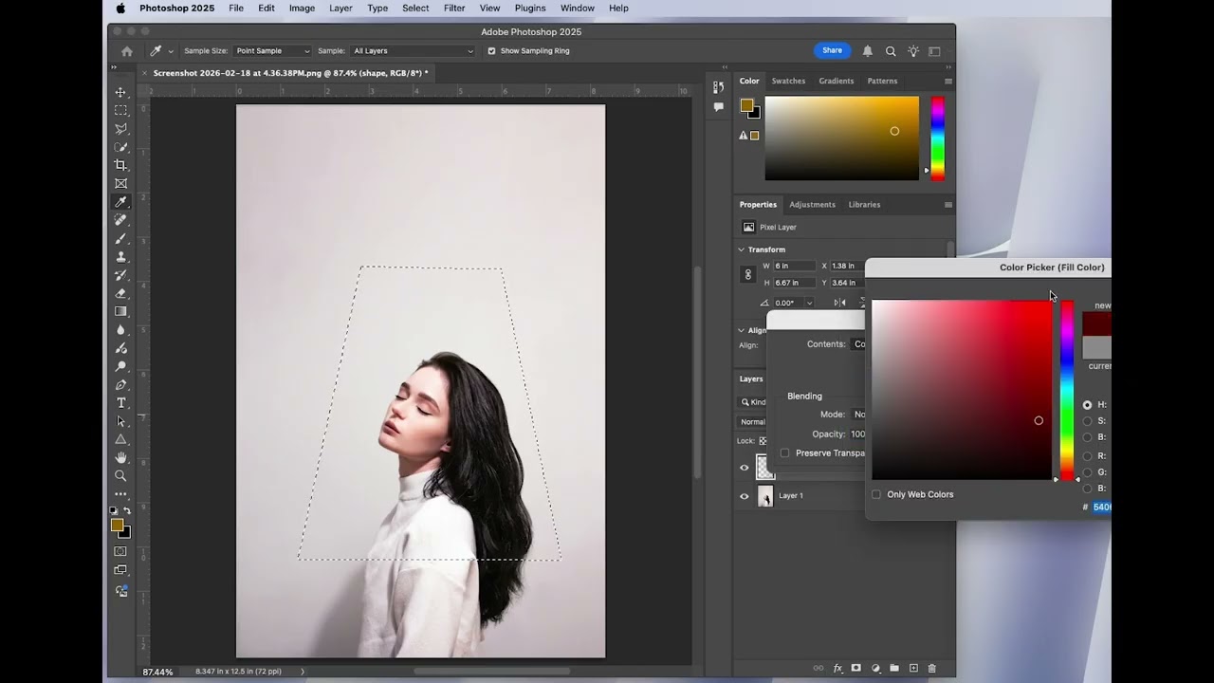
Task: Hide the shape layer using its eye icon
Action: [x=745, y=468]
